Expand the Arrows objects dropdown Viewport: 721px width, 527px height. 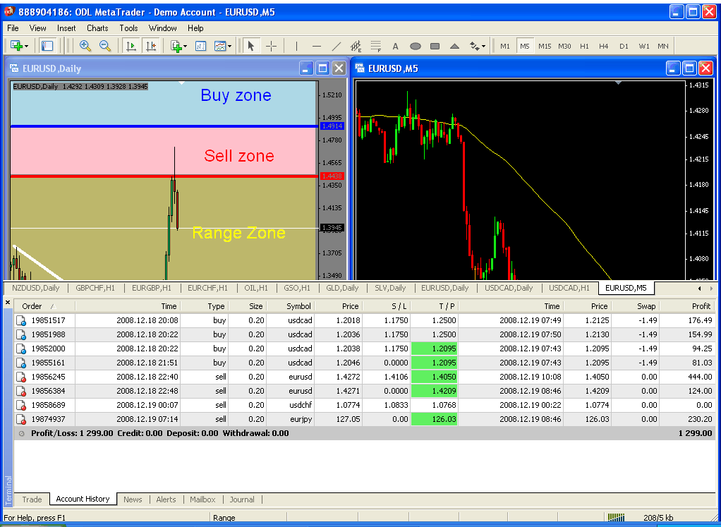[x=483, y=47]
